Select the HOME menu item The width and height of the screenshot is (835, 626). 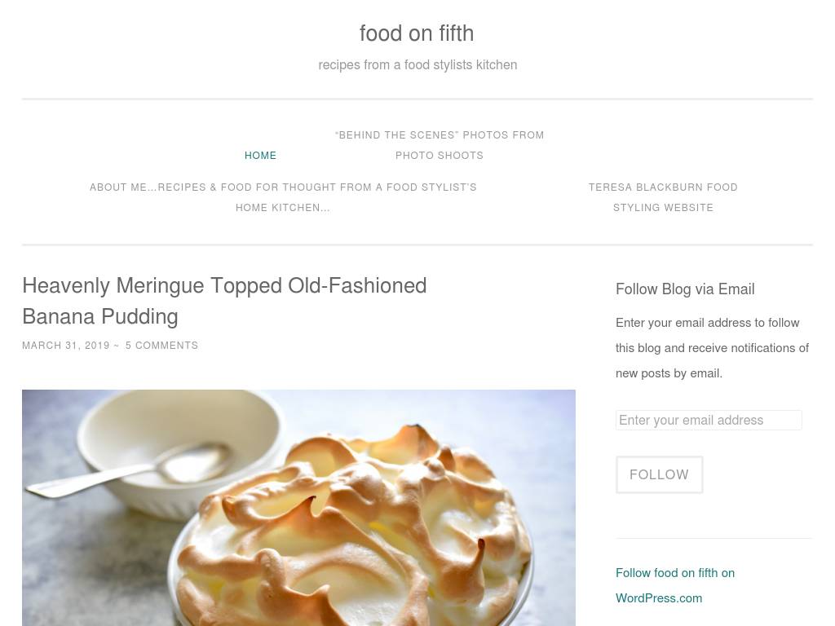(x=260, y=156)
